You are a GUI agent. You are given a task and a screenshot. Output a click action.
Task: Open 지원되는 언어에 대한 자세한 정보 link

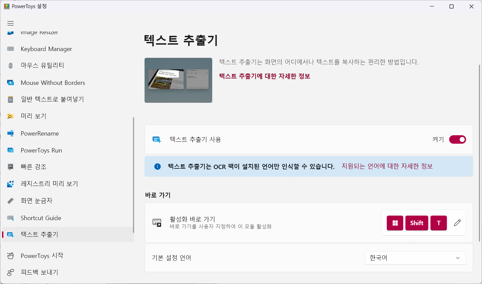(x=387, y=166)
